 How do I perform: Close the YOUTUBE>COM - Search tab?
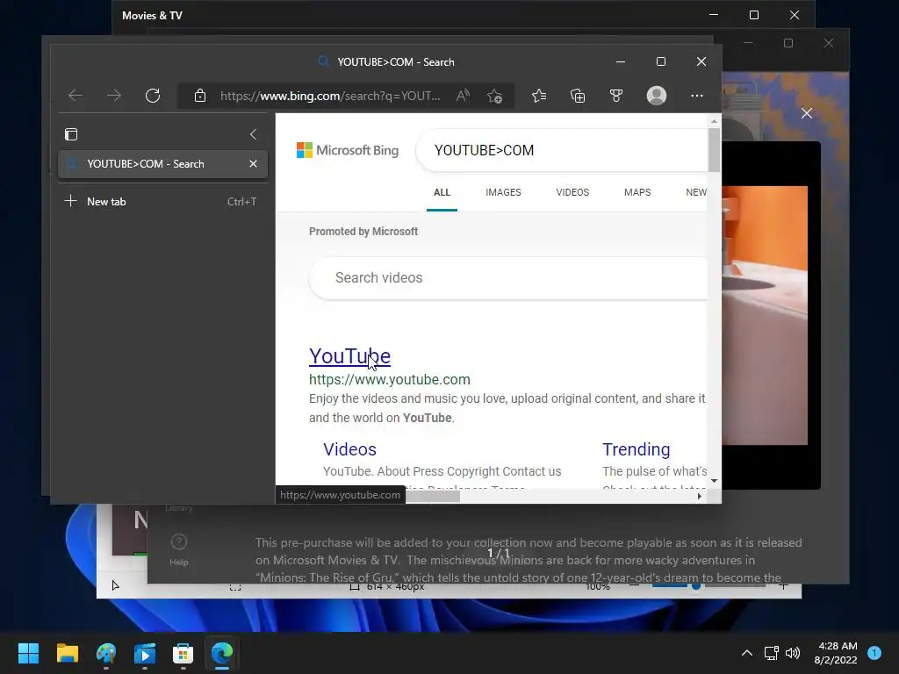pos(253,164)
